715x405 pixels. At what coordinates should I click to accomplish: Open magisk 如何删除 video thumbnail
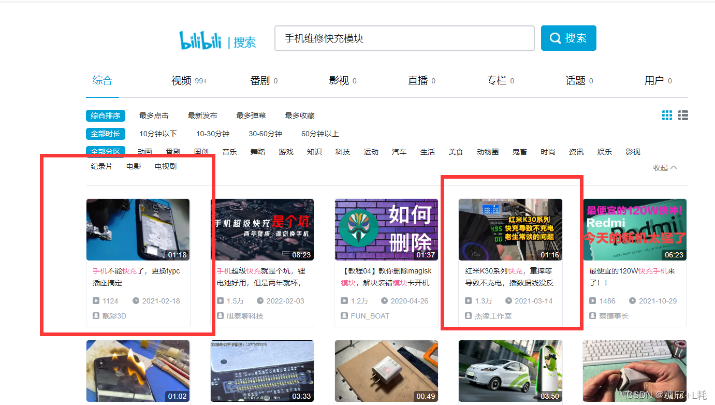pos(387,229)
